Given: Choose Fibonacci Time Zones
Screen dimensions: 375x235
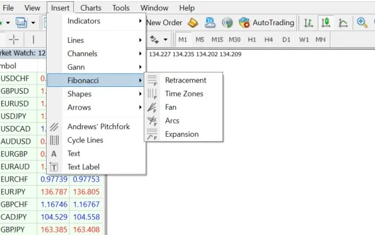Looking at the screenshot, I should click(183, 94).
